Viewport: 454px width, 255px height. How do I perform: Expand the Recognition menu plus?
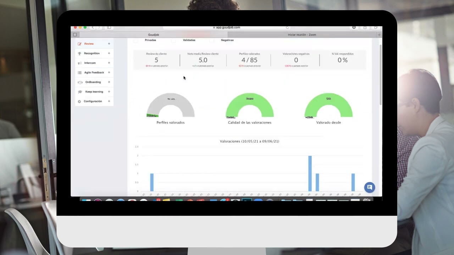109,53
